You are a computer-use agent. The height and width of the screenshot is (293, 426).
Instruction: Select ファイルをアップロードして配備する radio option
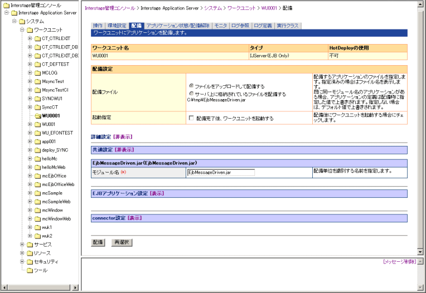click(x=191, y=86)
